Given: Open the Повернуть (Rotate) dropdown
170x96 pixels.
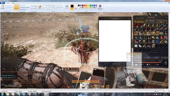Looking at the screenshot, I should 23,9.
